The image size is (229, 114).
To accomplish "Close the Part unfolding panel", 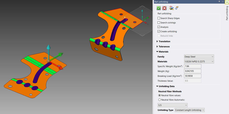I will point(223,2).
